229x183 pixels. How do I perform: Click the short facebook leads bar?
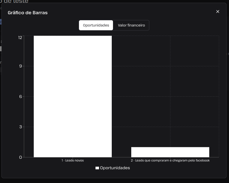click(170, 152)
